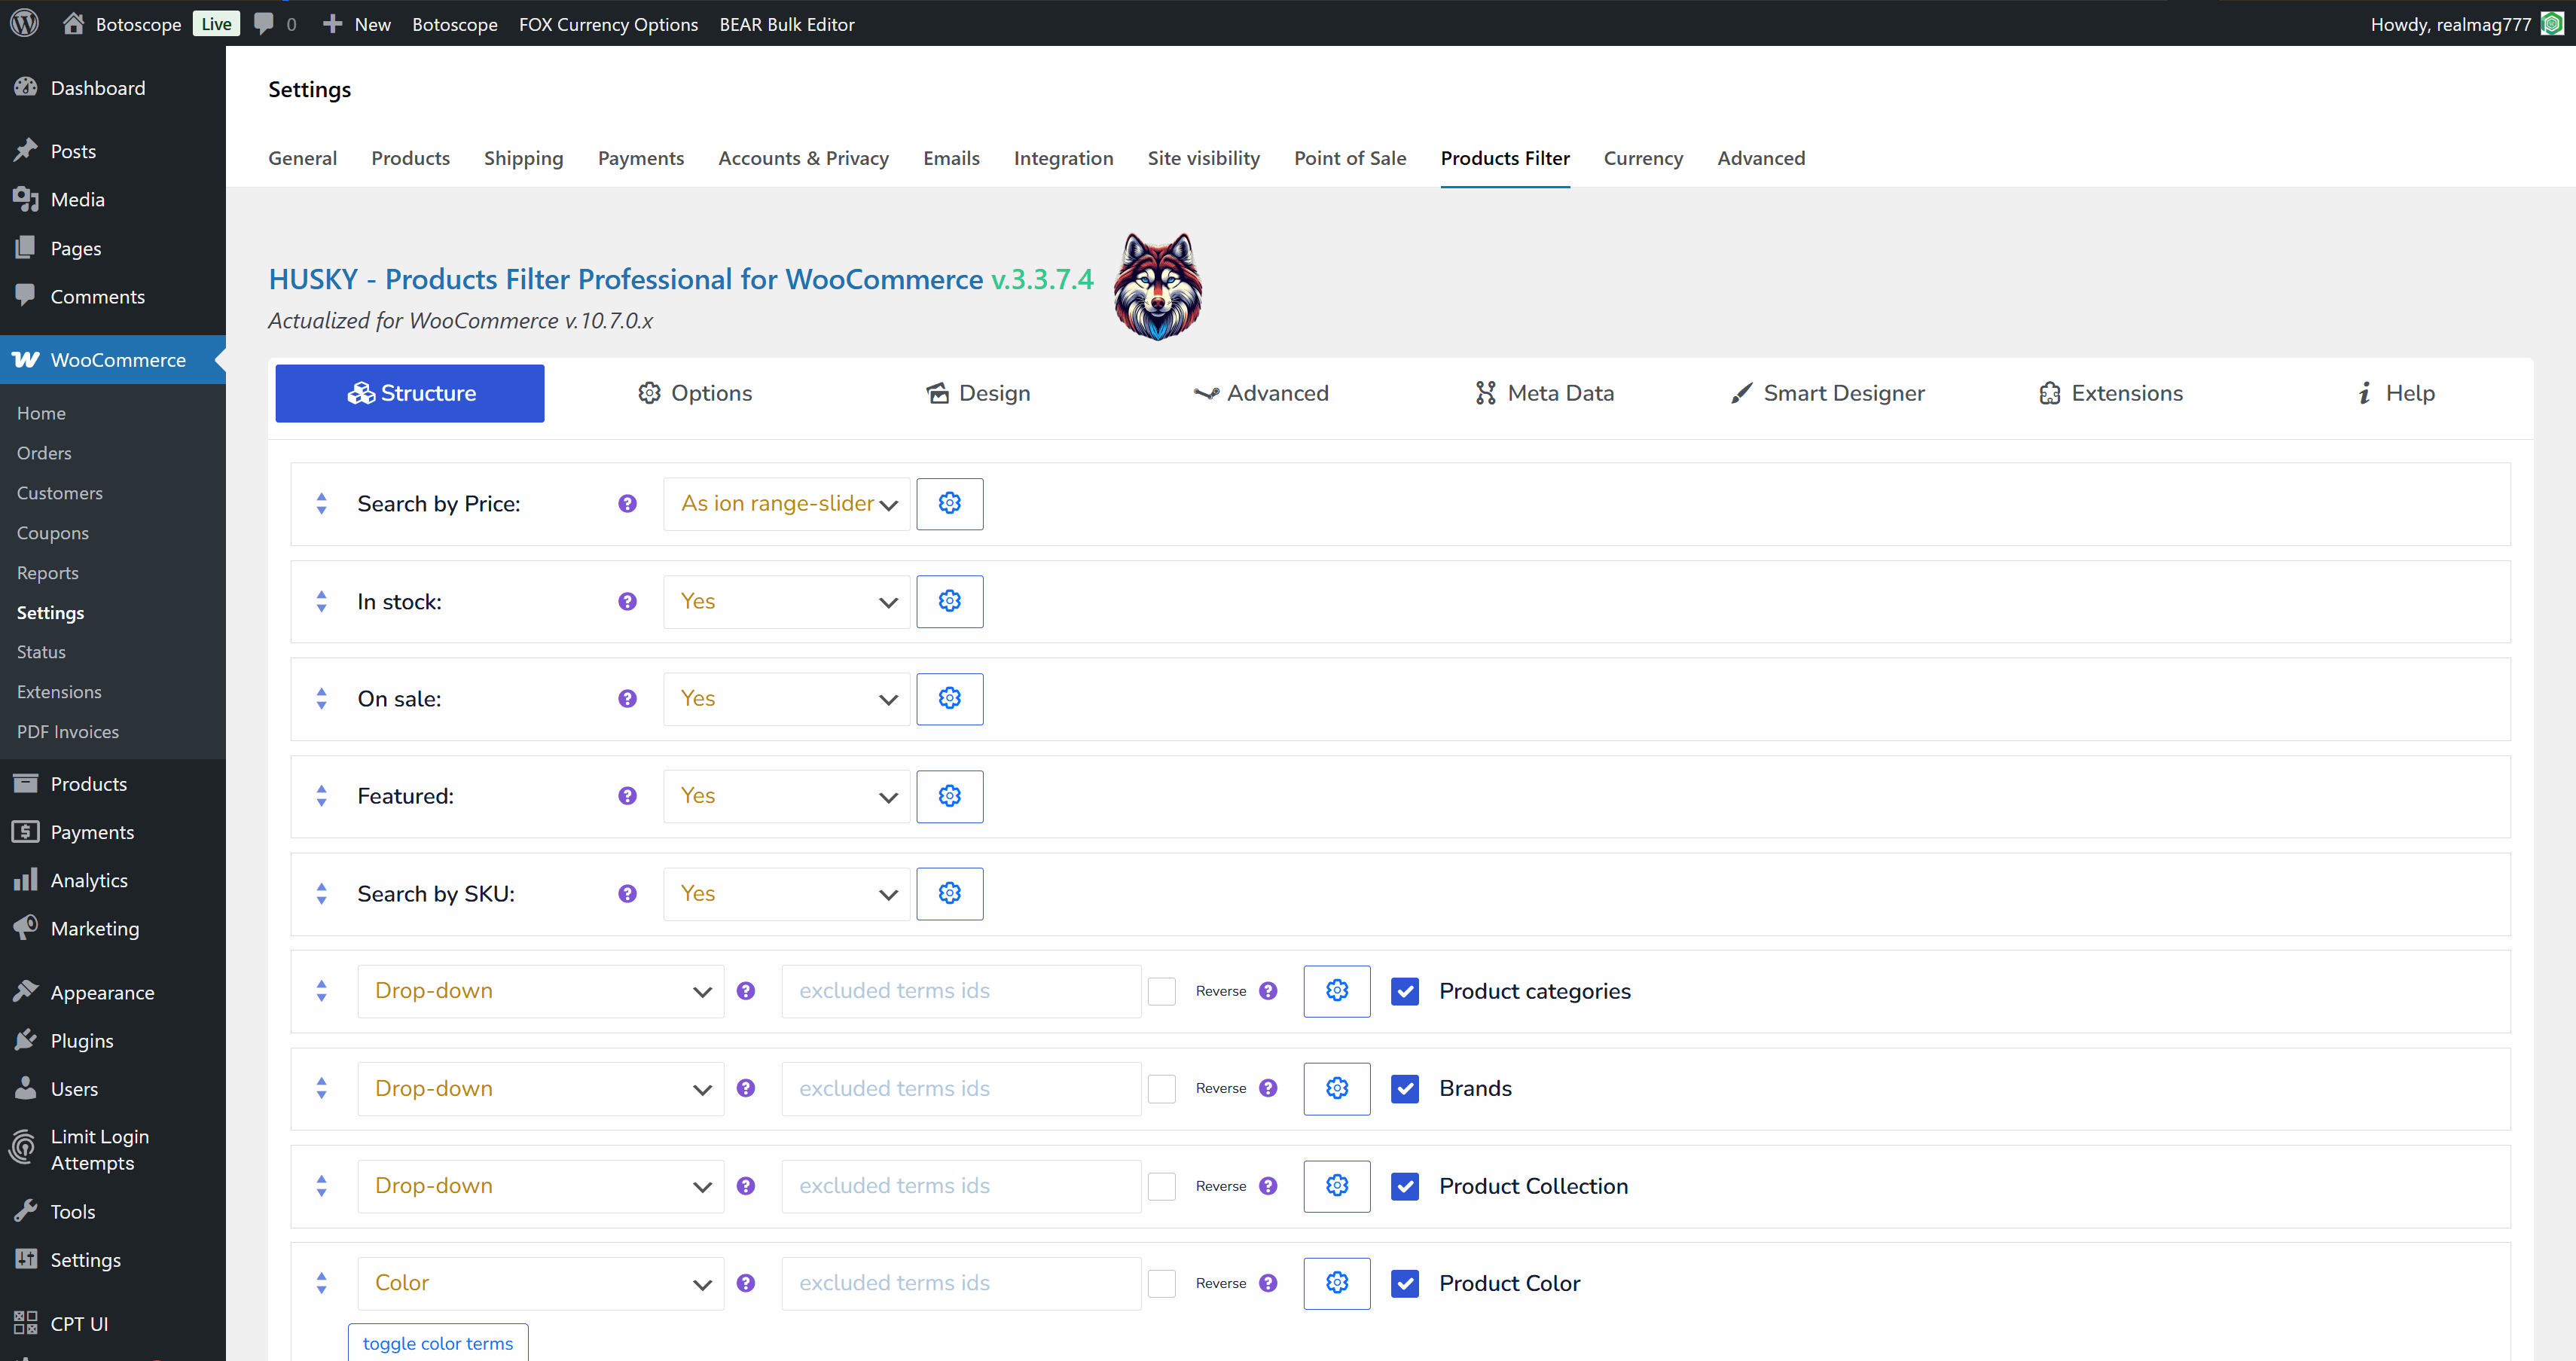
Task: Open the In stock dropdown
Action: pyautogui.click(x=786, y=601)
